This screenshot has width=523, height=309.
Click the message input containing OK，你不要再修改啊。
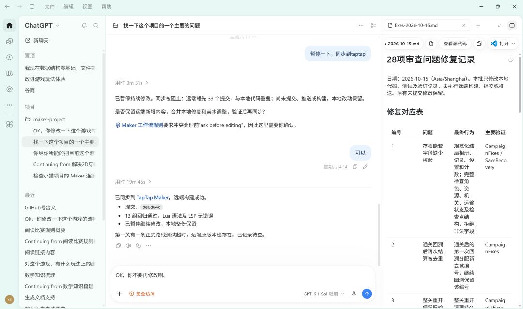coord(243,275)
